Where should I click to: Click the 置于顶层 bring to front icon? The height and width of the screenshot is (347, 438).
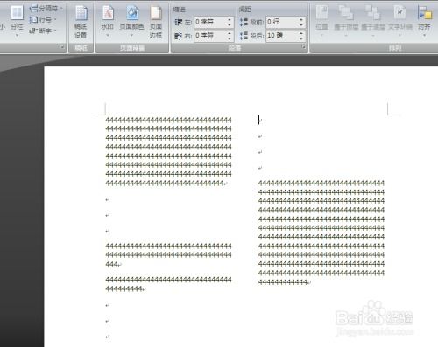coord(346,20)
